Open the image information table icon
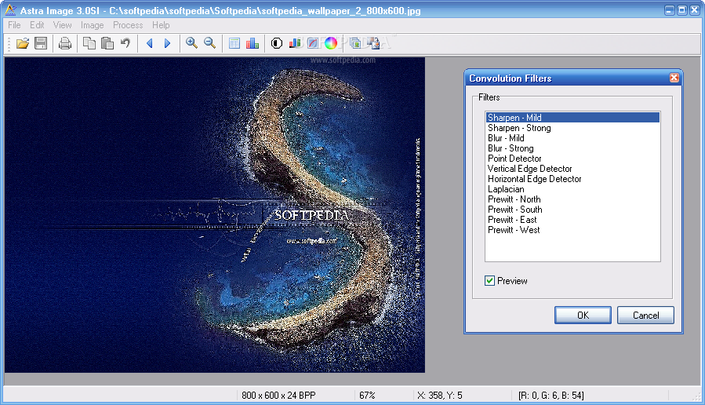This screenshot has width=705, height=405. point(234,43)
